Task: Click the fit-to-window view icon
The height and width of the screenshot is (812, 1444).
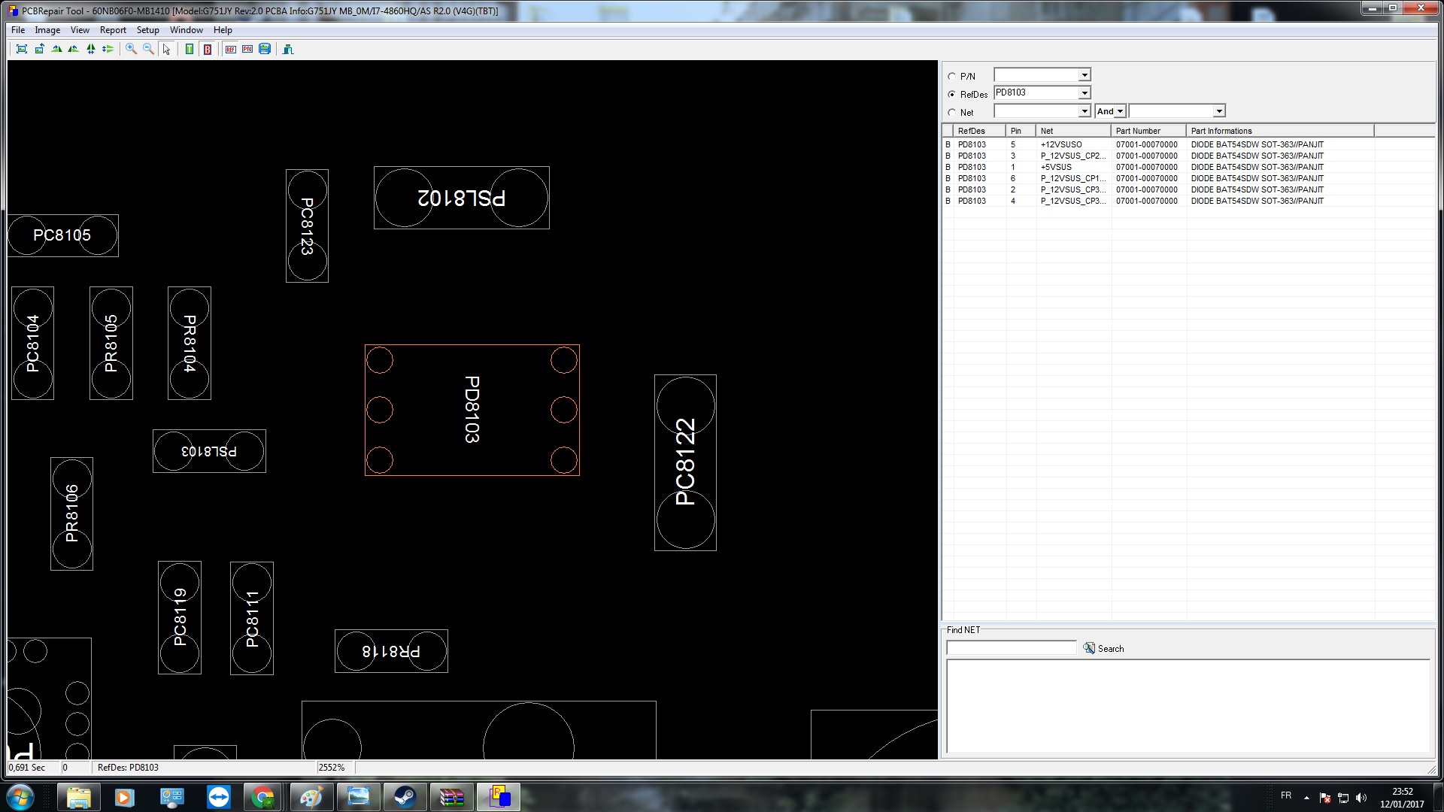Action: (x=22, y=49)
